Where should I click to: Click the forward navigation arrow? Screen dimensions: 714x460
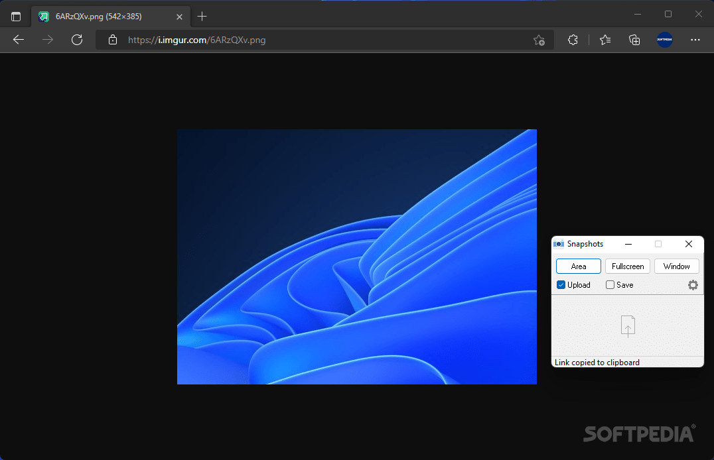pos(47,40)
